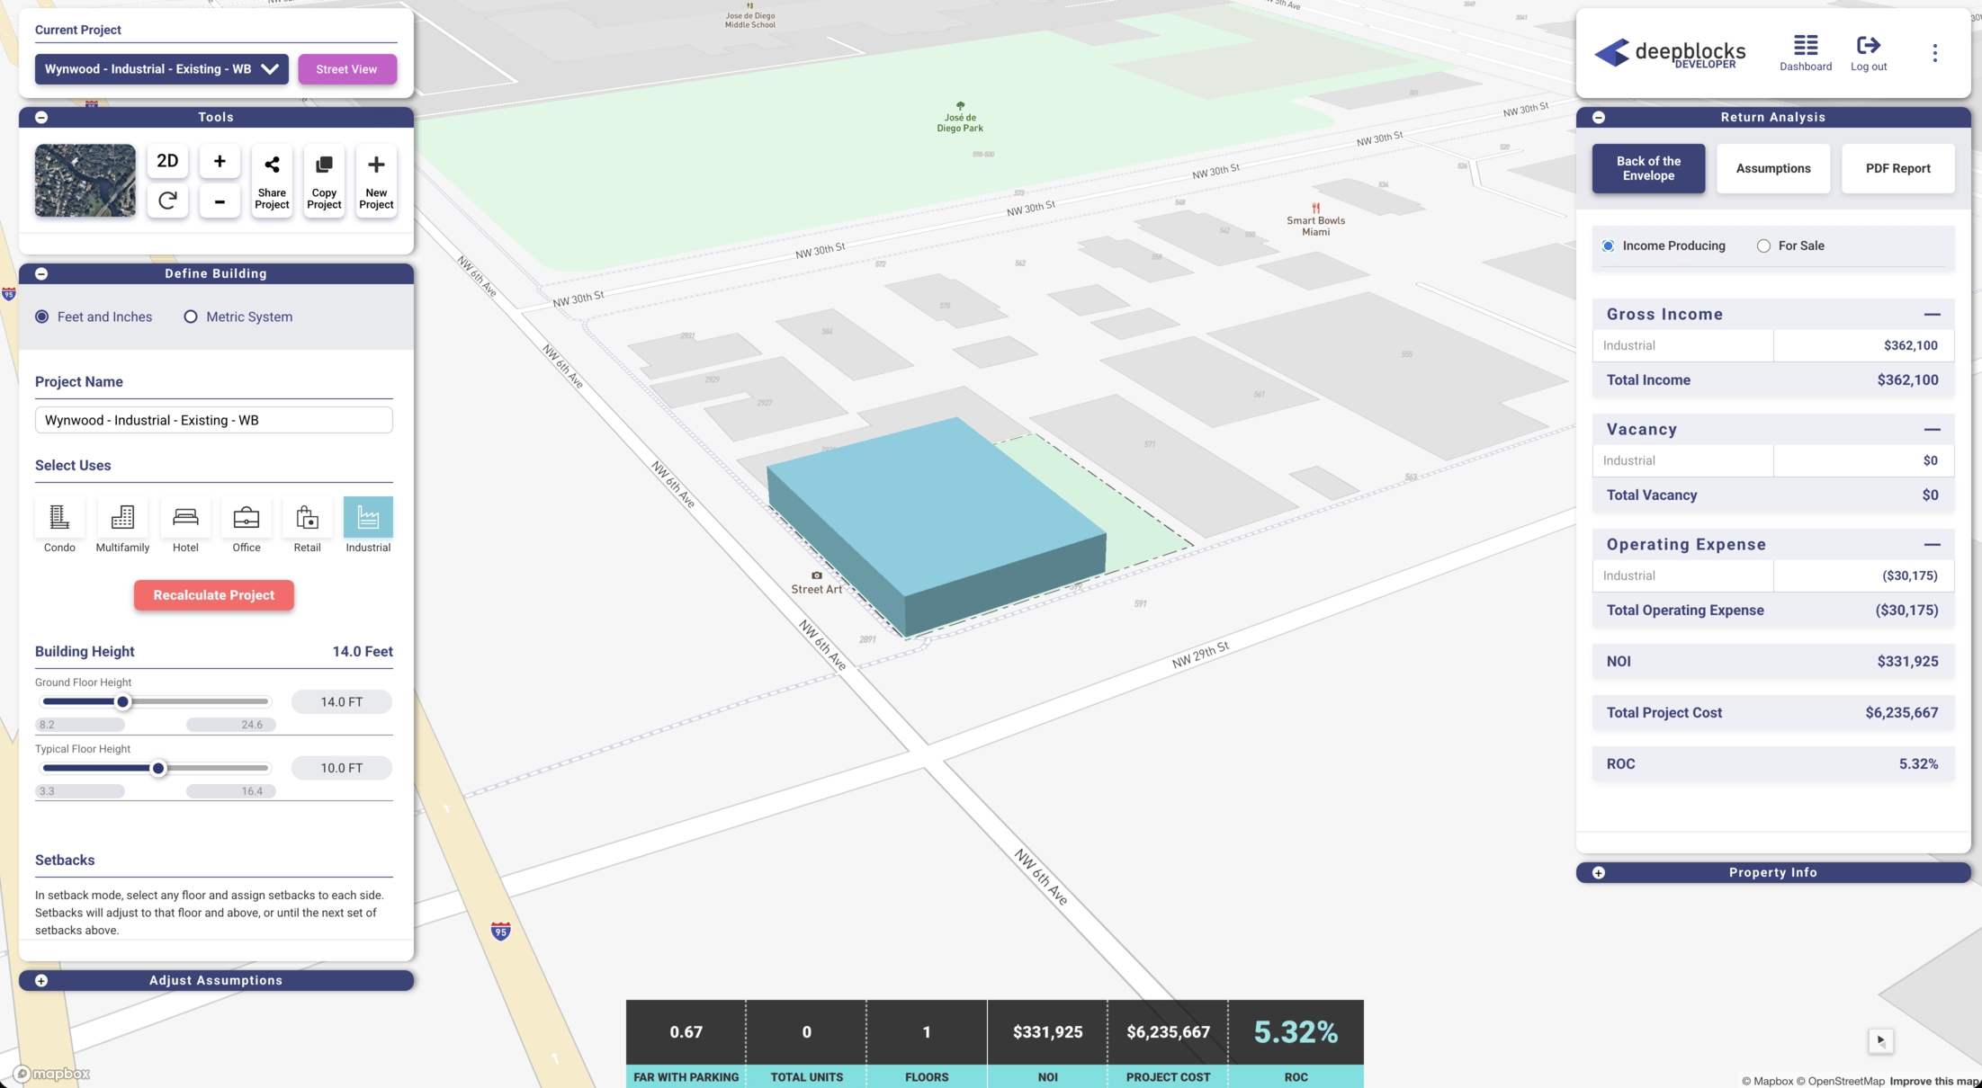
Task: Open the PDF Report tab
Action: click(1897, 168)
